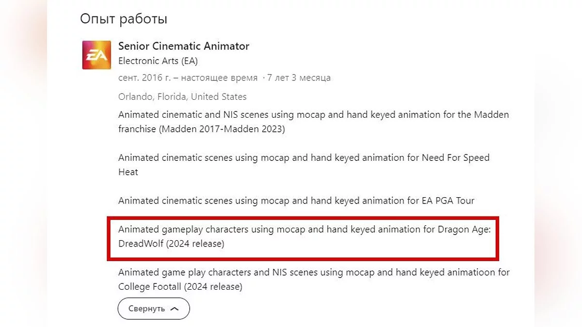Click the Опыт работы section heading
Screen dimensions: 582x327
pos(123,19)
